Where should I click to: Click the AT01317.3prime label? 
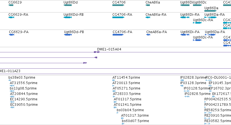click(x=135, y=116)
